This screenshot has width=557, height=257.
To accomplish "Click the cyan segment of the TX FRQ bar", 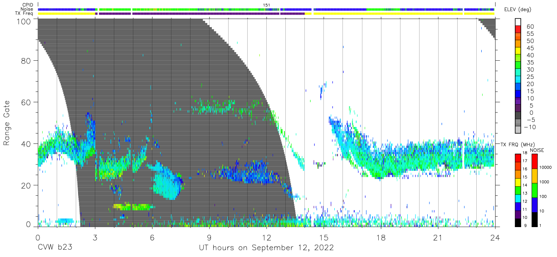I will click(x=518, y=198).
